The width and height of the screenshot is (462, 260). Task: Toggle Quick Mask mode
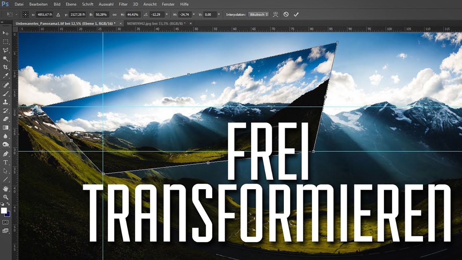(x=5, y=222)
